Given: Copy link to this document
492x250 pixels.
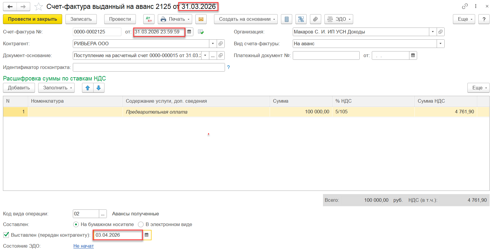Looking at the screenshot, I should point(465,6).
